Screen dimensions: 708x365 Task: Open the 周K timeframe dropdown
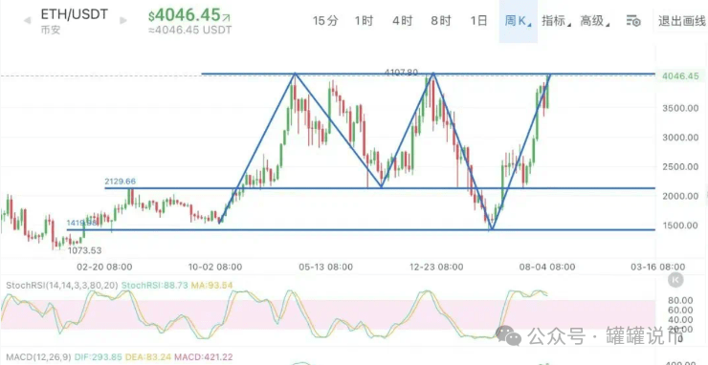click(x=518, y=21)
